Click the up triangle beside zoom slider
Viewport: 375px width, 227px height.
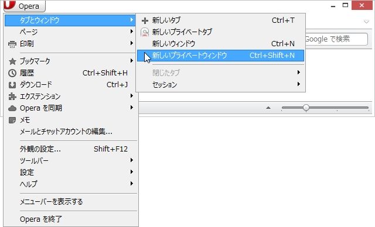268,108
